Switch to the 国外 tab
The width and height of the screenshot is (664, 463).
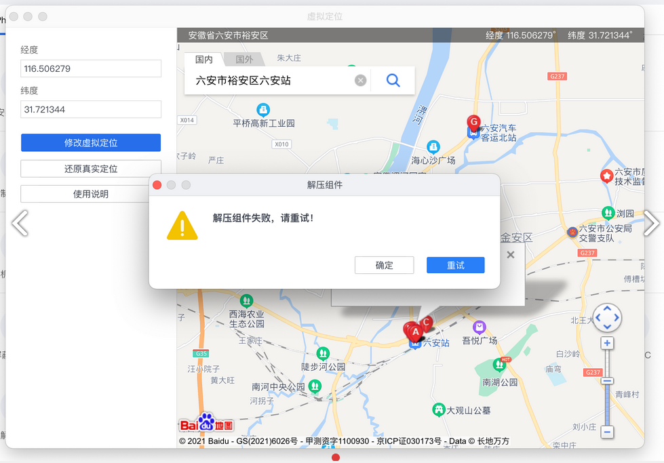pyautogui.click(x=244, y=60)
